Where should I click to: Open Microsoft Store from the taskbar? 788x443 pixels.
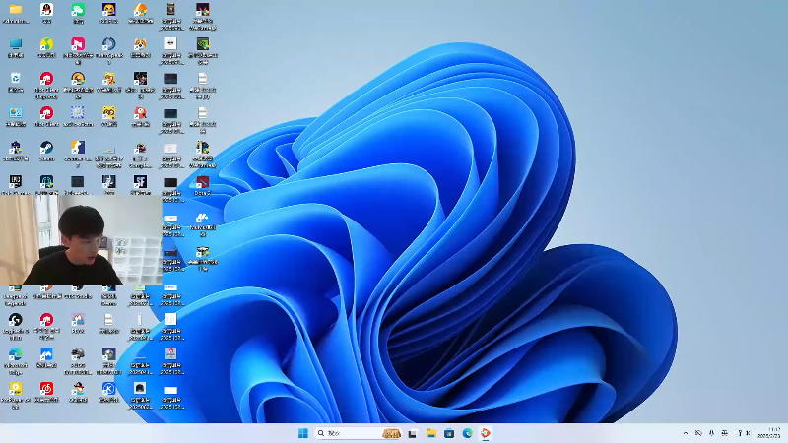click(449, 433)
